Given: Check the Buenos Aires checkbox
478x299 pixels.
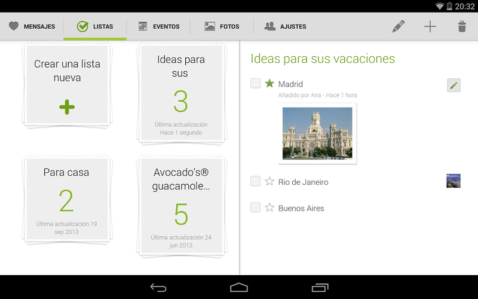Looking at the screenshot, I should (x=255, y=207).
